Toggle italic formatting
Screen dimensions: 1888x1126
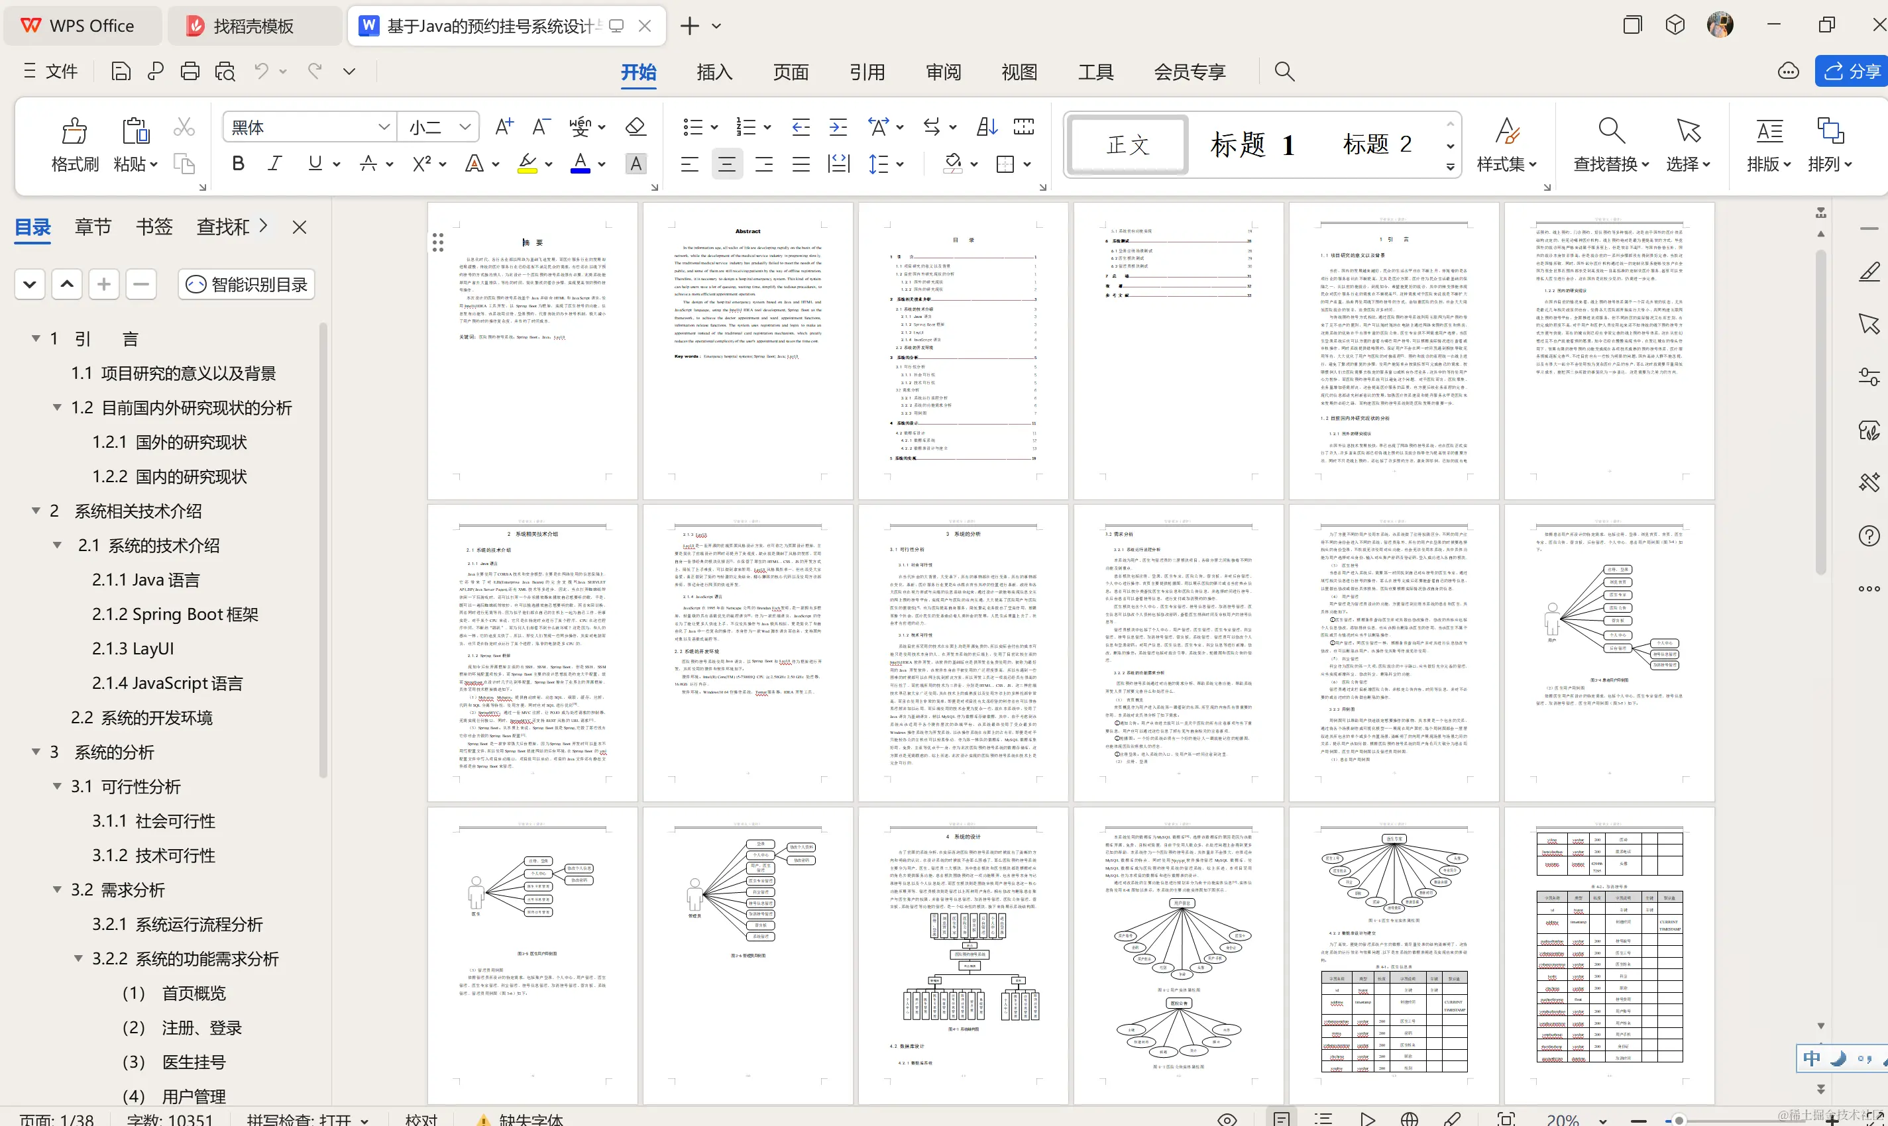pyautogui.click(x=275, y=164)
